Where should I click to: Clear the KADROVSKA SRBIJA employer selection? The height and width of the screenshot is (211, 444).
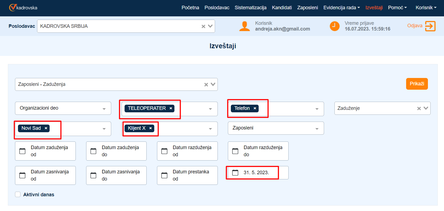(x=203, y=26)
